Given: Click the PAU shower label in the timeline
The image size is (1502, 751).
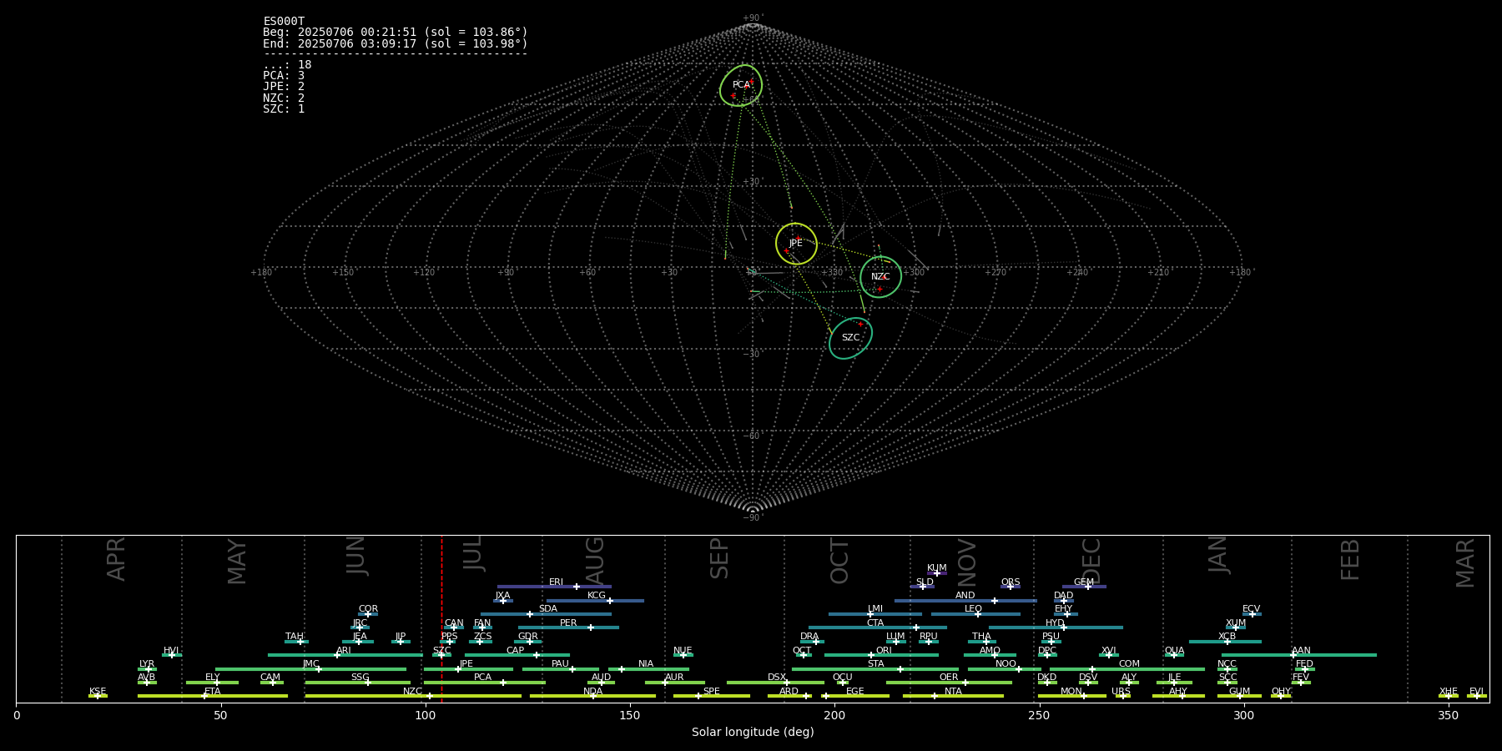Looking at the screenshot, I should point(560,663).
